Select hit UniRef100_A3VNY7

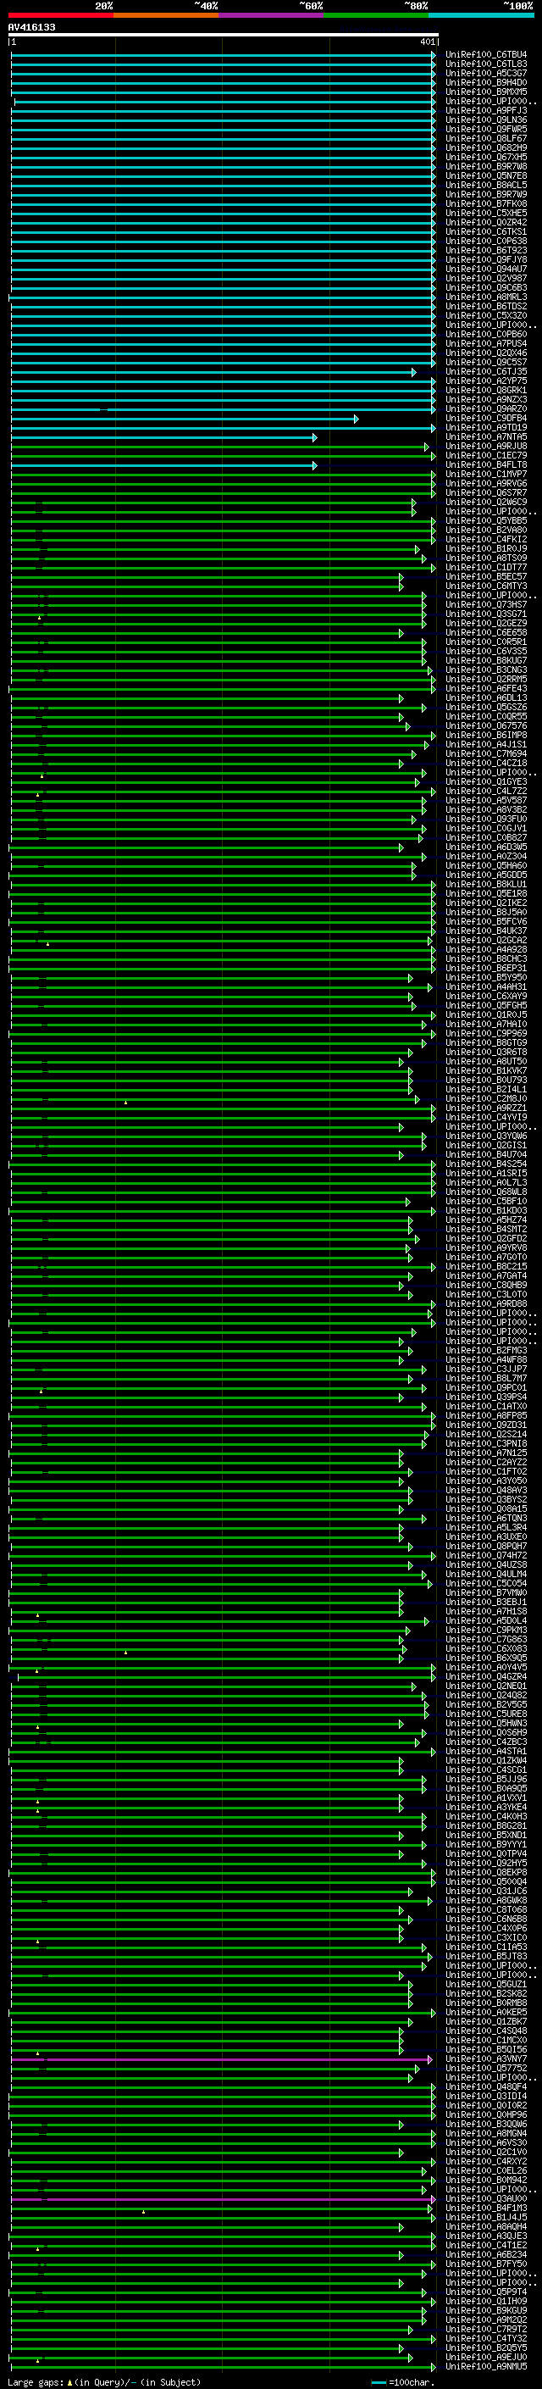[485, 2058]
